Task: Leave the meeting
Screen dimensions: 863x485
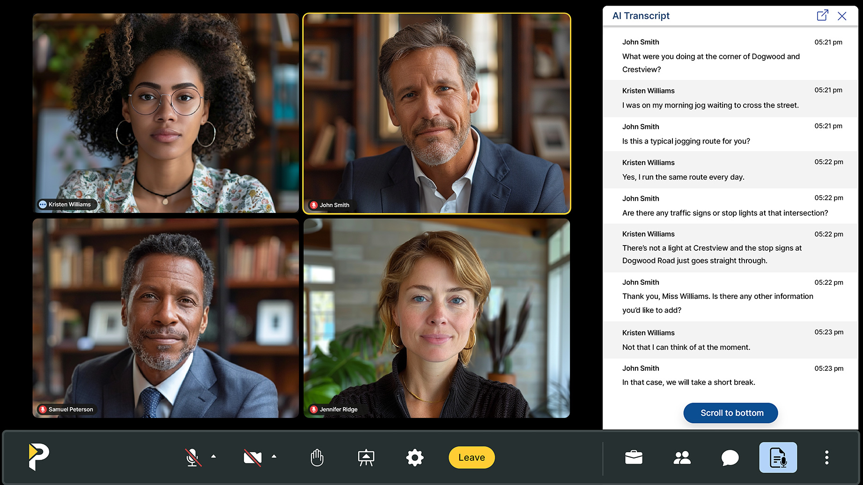Action: point(472,457)
